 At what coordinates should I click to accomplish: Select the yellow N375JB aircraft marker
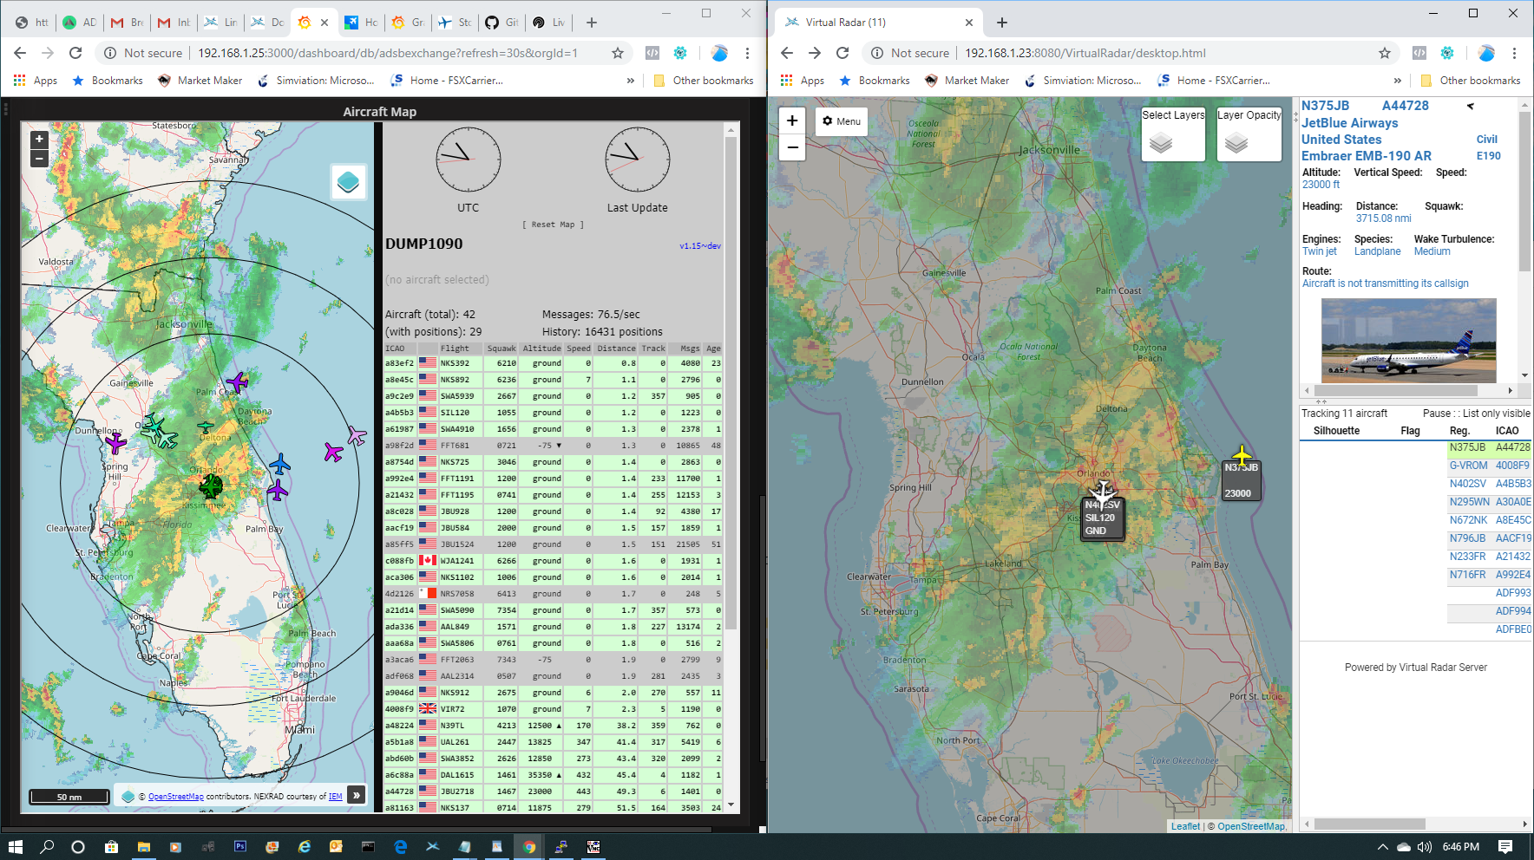pyautogui.click(x=1242, y=455)
